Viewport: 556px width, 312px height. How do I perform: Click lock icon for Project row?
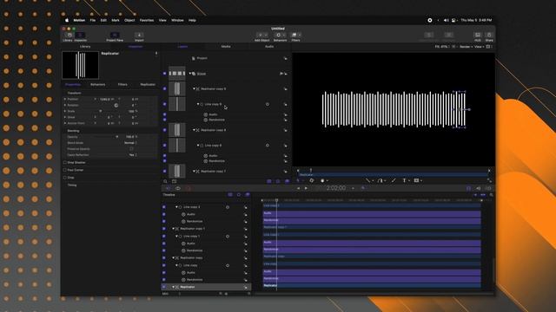[285, 58]
